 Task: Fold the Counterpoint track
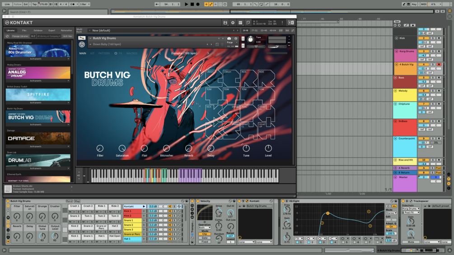click(x=396, y=139)
